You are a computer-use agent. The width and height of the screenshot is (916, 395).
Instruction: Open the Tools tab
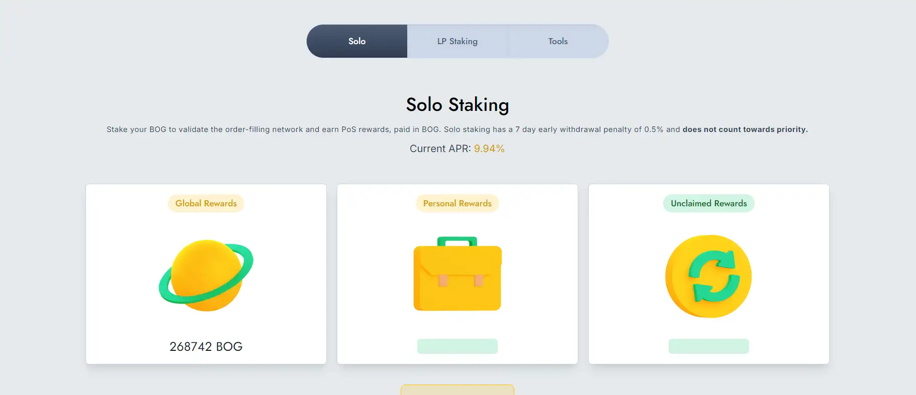point(558,41)
